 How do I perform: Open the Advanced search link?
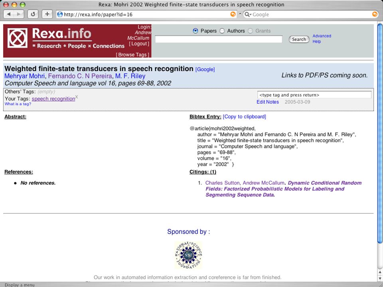322,36
